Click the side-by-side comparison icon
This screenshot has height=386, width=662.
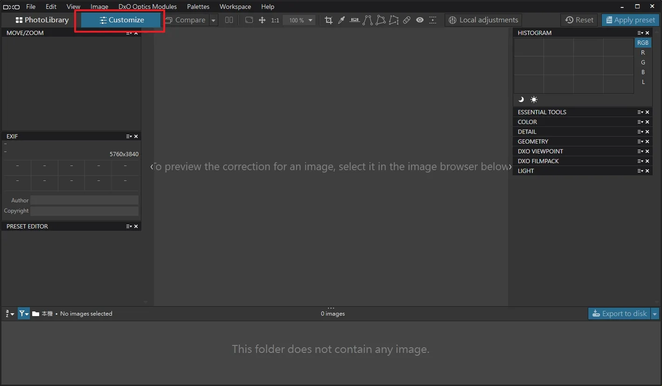point(229,20)
